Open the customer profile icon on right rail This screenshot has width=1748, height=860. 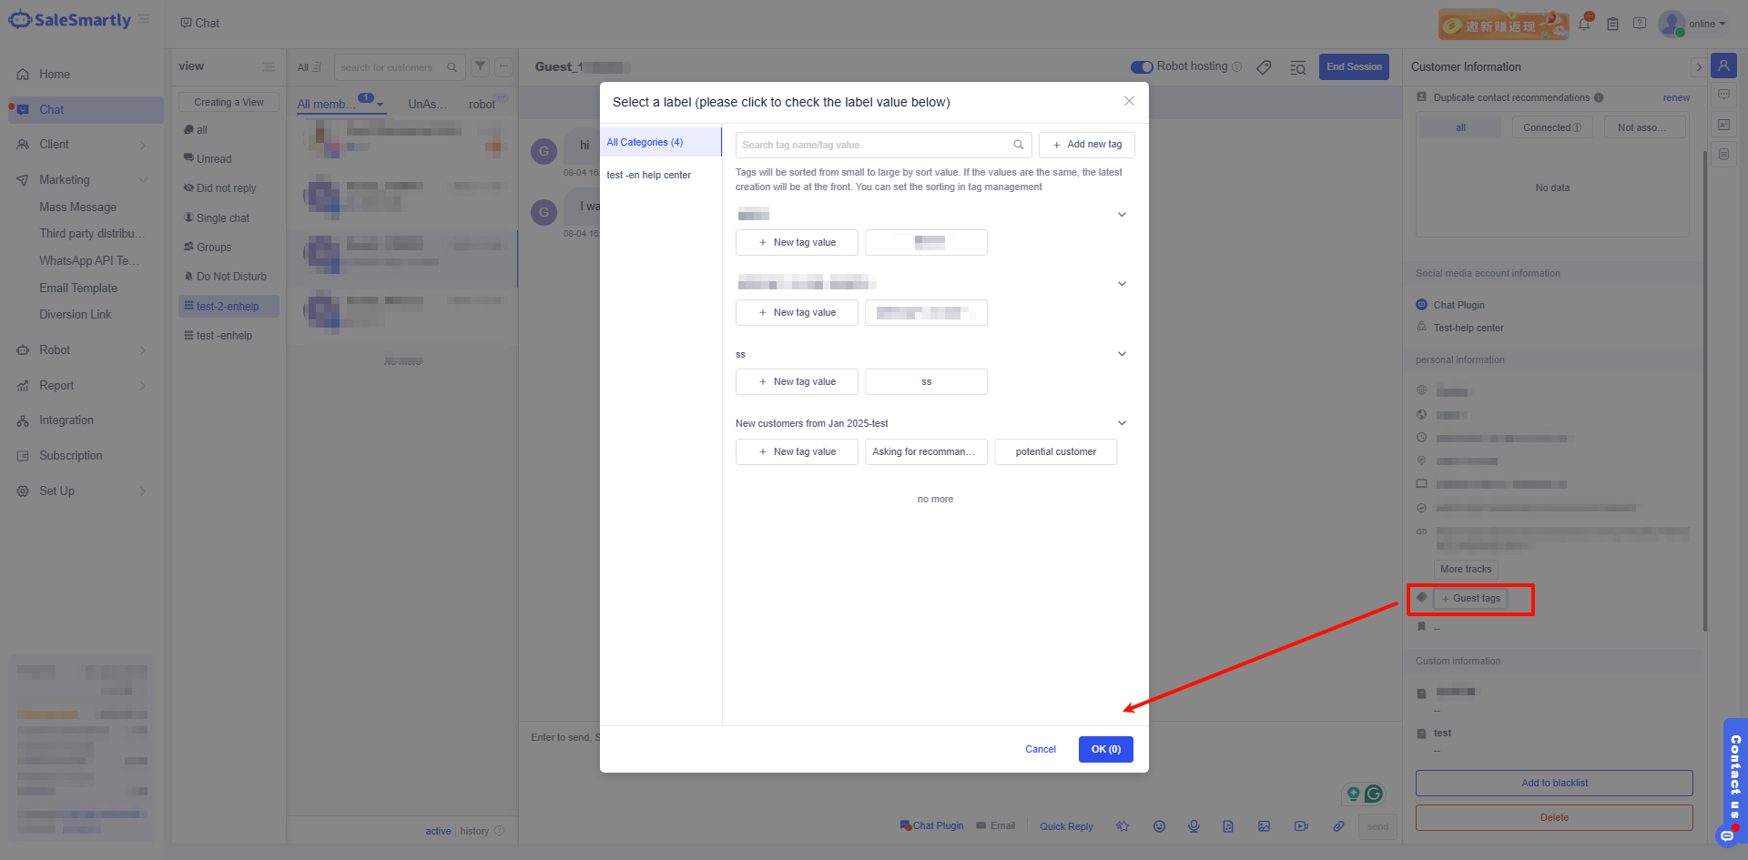click(x=1723, y=66)
